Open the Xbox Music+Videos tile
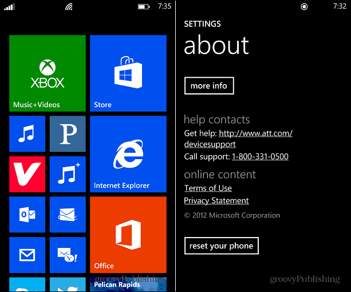The width and height of the screenshot is (351, 292). point(48,73)
